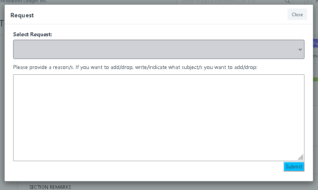
Task: Click the SECTION REMARKS heading below dialog
Action: coord(50,187)
